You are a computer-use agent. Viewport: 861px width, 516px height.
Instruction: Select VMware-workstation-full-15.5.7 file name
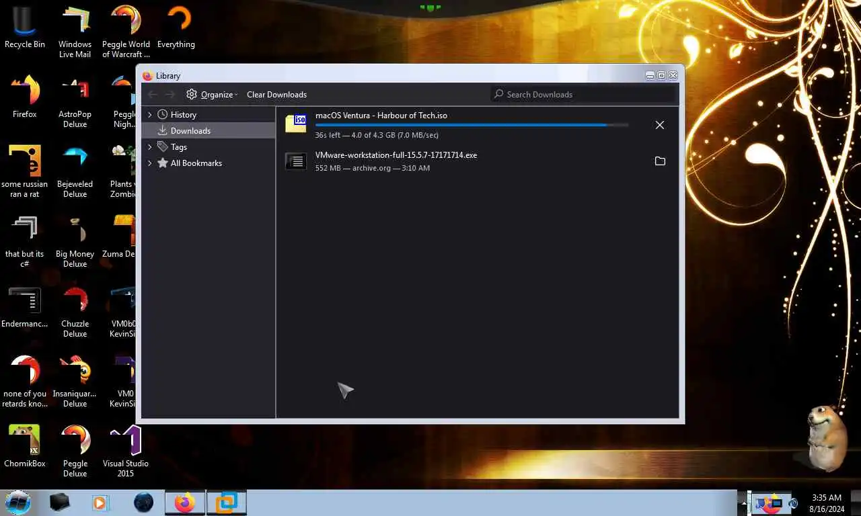coord(396,155)
